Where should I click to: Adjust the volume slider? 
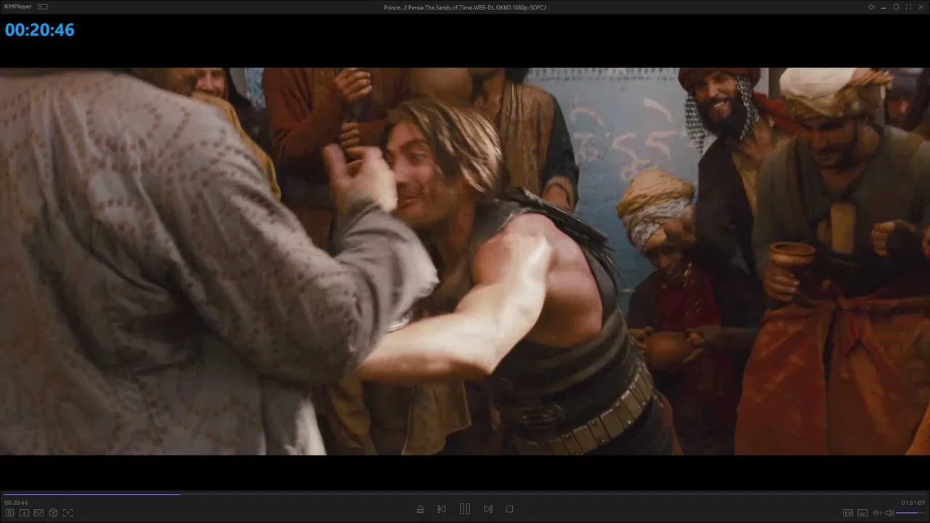click(911, 513)
